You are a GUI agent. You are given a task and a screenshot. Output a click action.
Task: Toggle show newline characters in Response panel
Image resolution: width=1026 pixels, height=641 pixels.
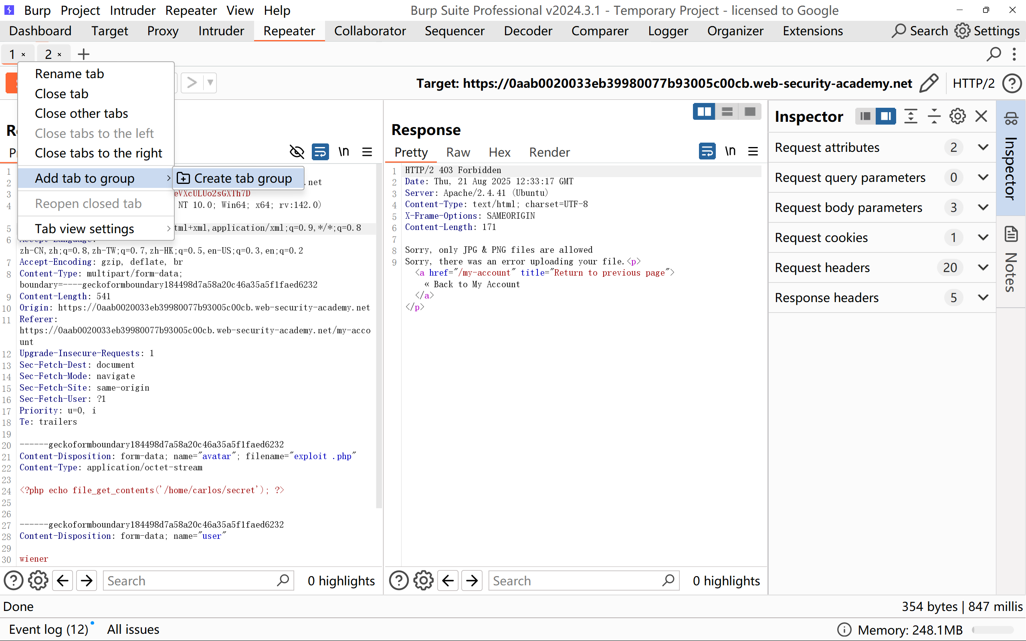[730, 151]
